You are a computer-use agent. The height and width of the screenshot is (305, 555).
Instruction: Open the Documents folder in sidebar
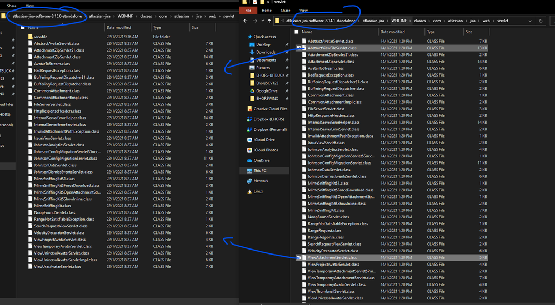click(x=266, y=60)
